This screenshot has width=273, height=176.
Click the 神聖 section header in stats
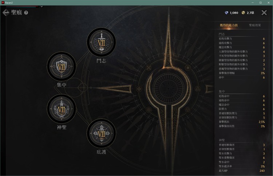tap(222, 140)
